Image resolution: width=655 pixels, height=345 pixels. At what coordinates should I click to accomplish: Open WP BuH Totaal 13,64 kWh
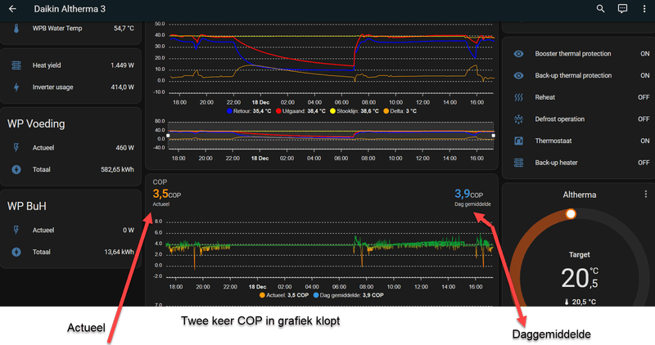point(71,252)
